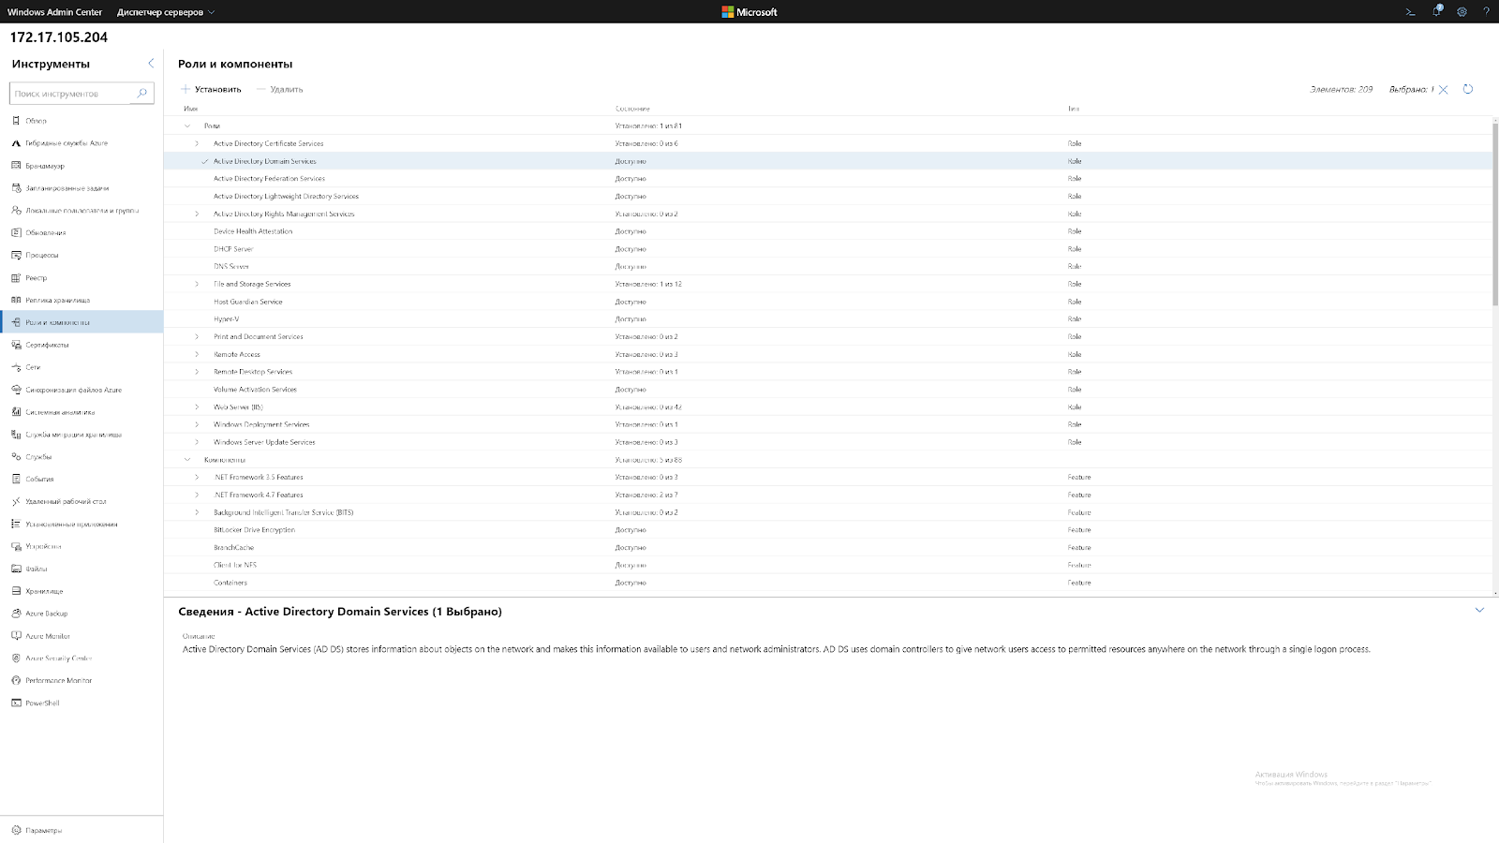Expand Windows Deployment Services

coord(197,424)
